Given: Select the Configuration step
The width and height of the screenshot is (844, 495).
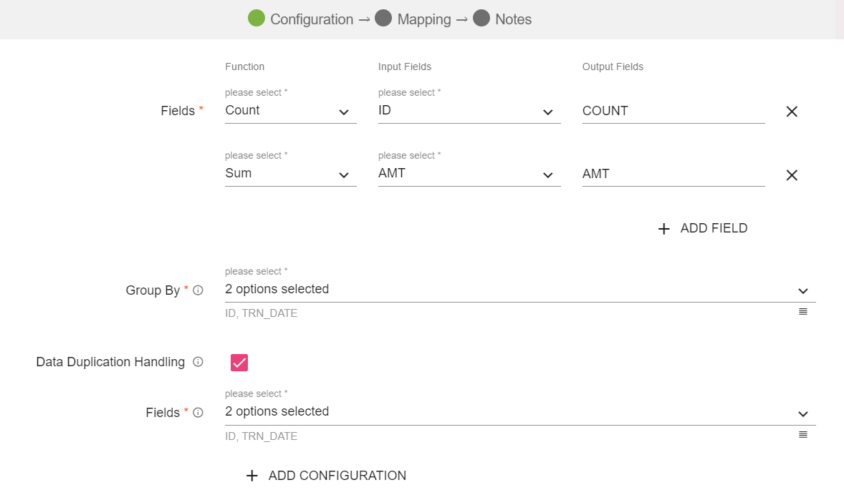Looking at the screenshot, I should click(311, 19).
